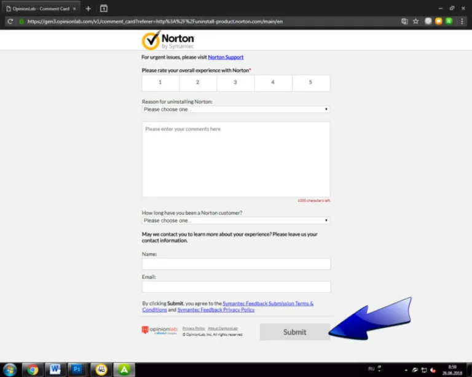The height and width of the screenshot is (377, 472).
Task: Submit the feedback form
Action: (295, 332)
